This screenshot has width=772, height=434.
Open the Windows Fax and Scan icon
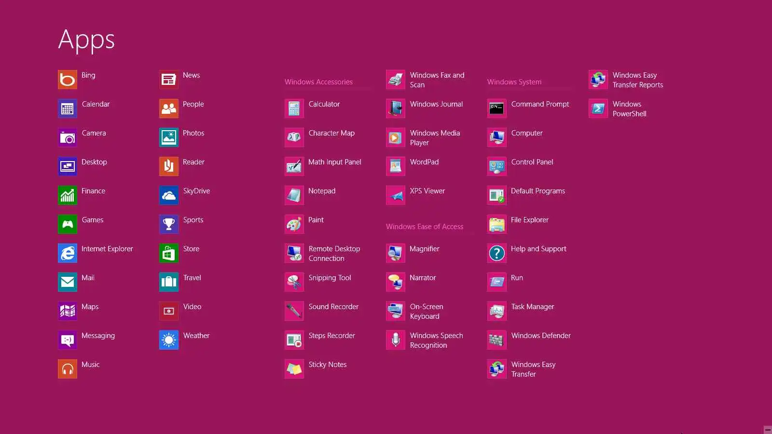click(x=396, y=80)
